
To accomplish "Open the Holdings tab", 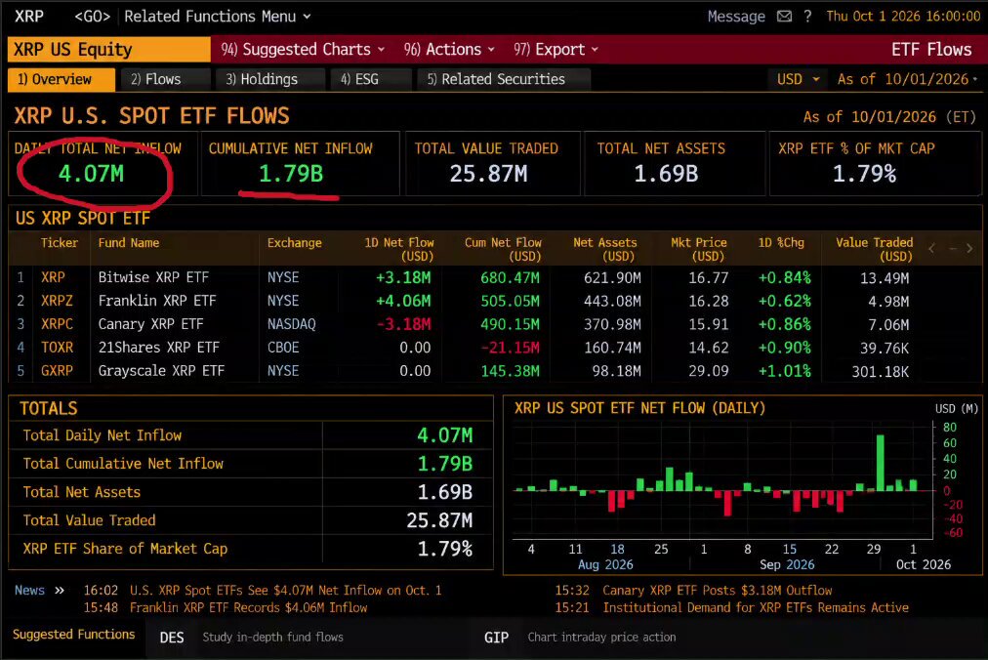I will click(x=270, y=79).
